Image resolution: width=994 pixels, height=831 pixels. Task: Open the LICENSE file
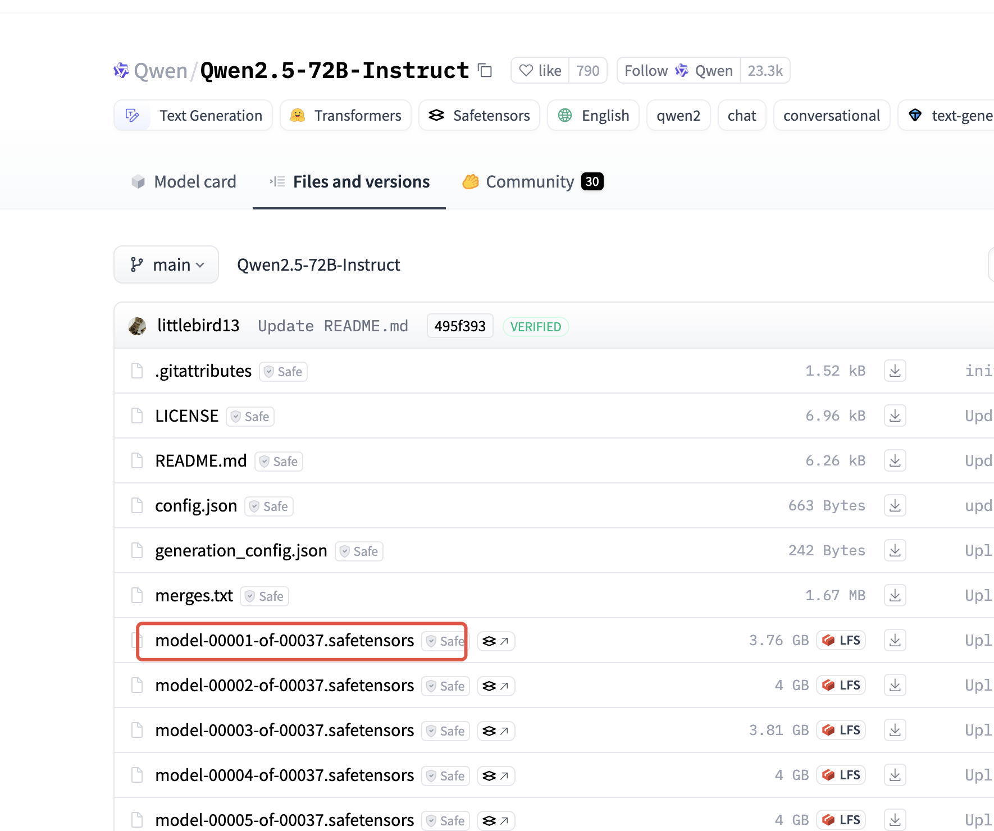pyautogui.click(x=187, y=415)
